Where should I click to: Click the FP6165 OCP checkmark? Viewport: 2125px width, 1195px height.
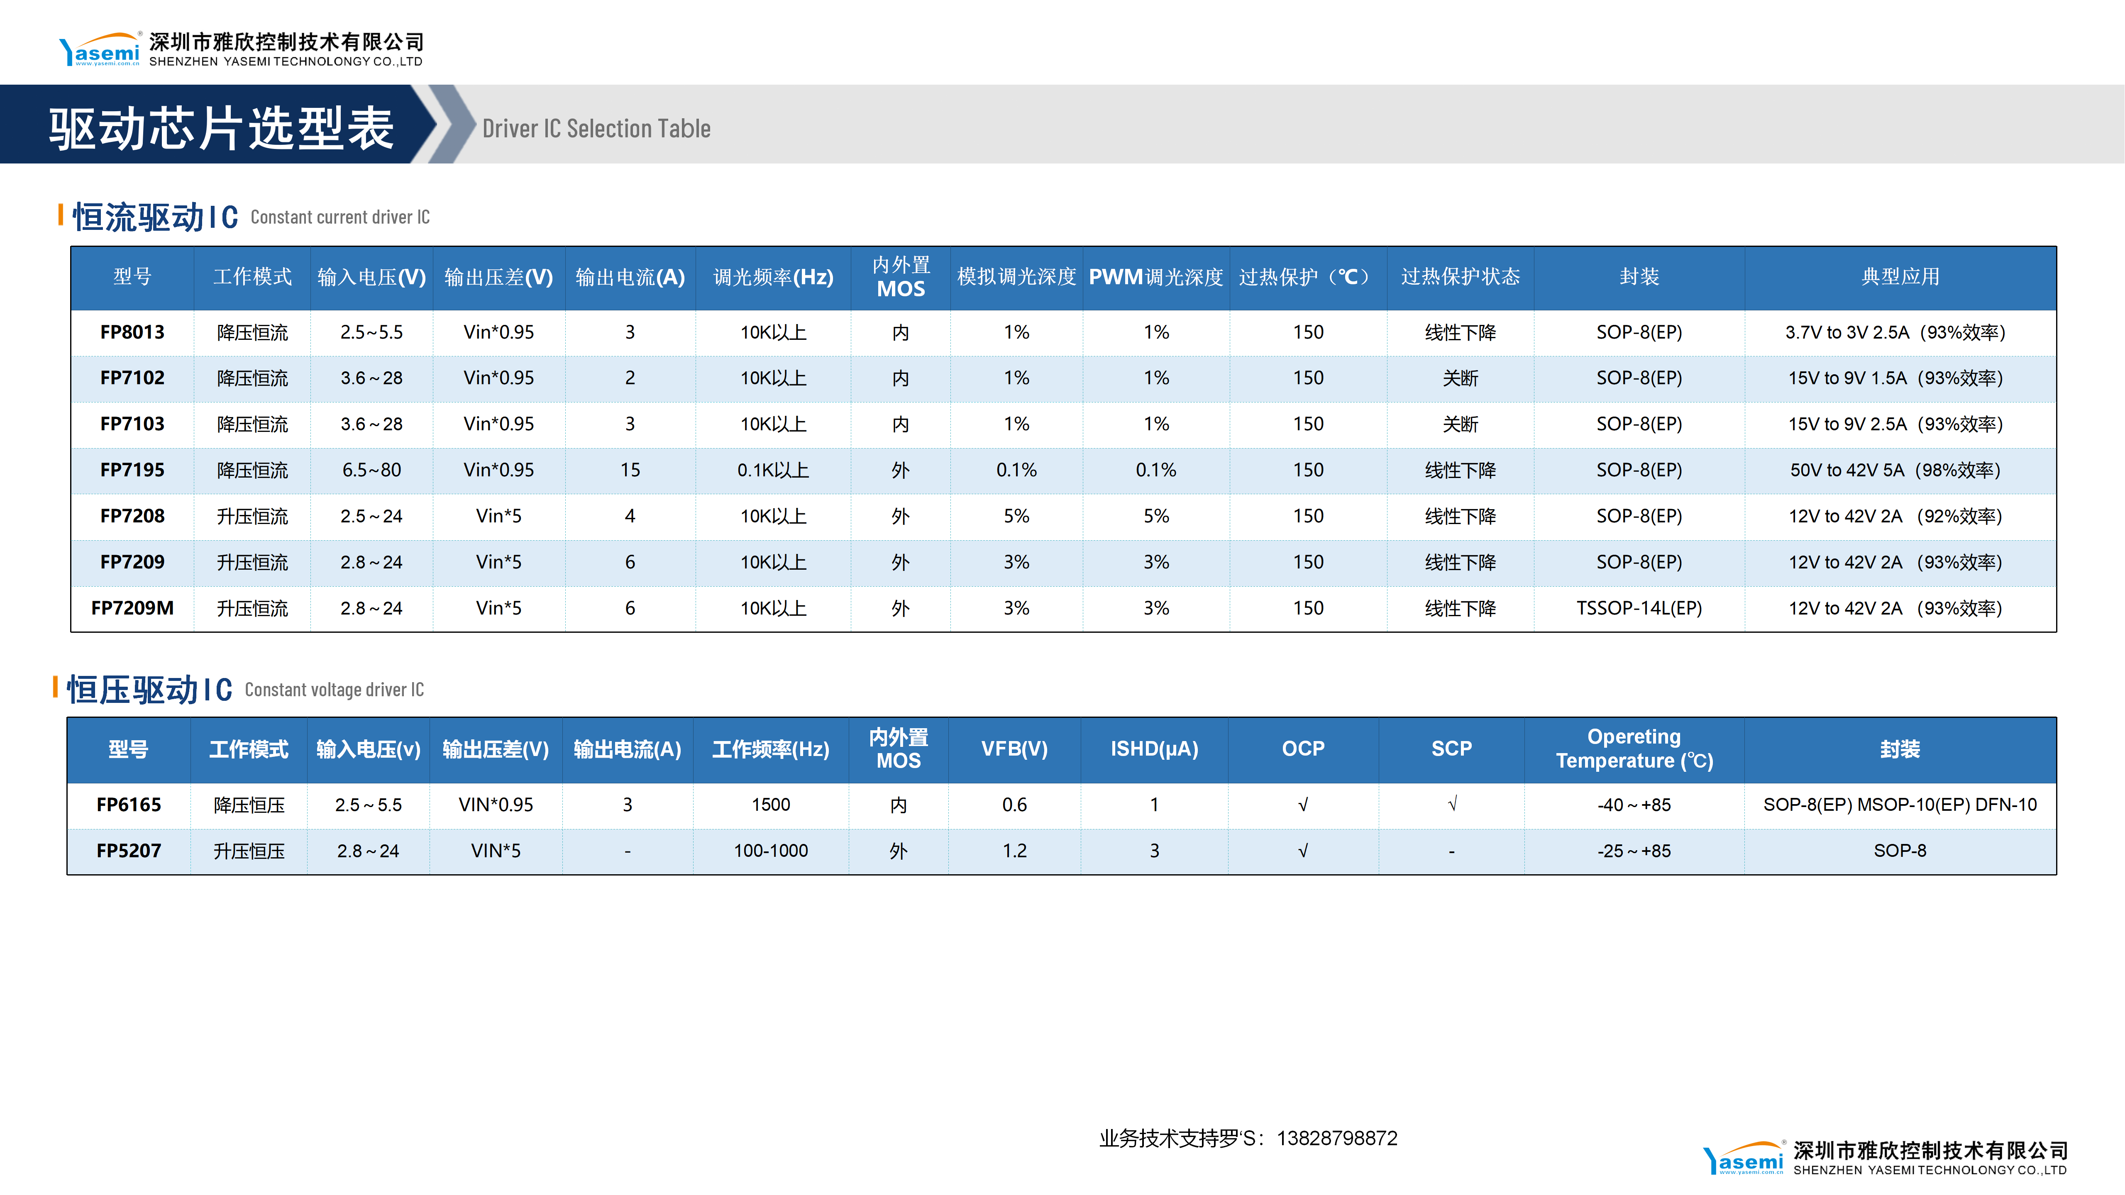(x=1302, y=805)
